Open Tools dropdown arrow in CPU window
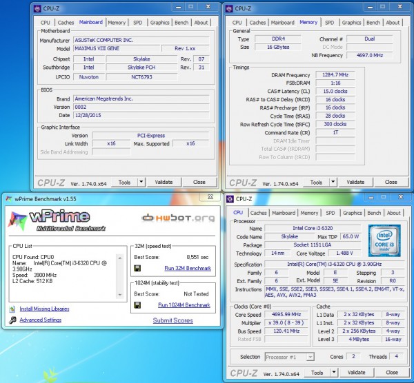Screen dimensions: 414x383 334,372
